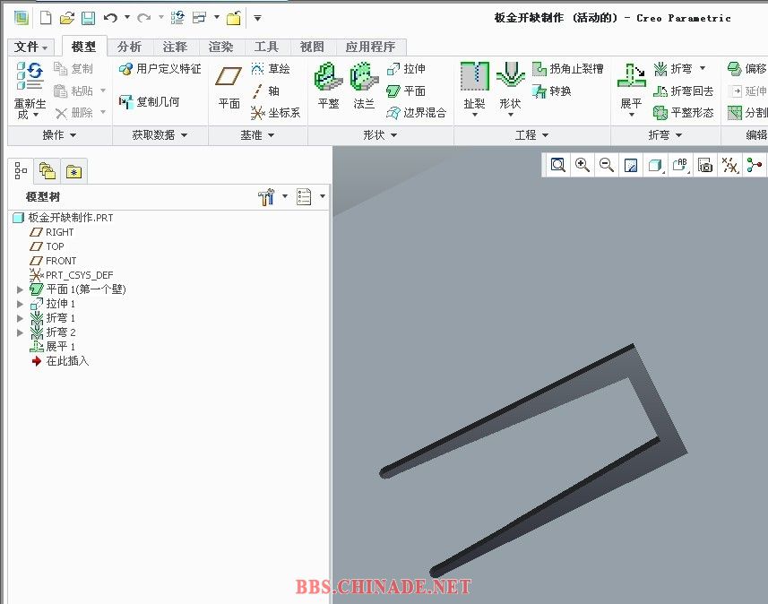Open the 文件 (File) menu
The image size is (768, 604).
click(30, 47)
